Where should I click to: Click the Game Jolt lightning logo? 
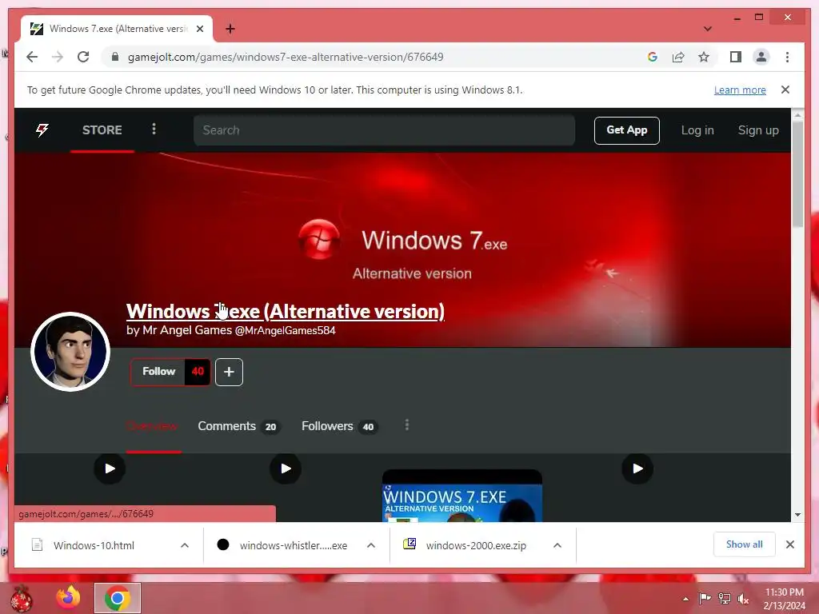(42, 130)
